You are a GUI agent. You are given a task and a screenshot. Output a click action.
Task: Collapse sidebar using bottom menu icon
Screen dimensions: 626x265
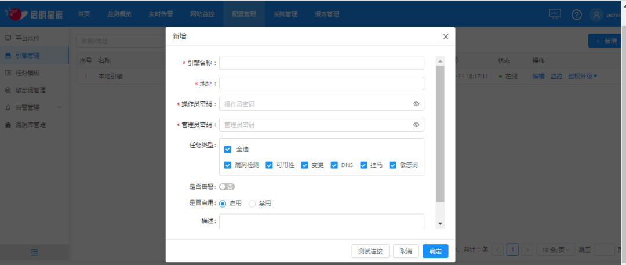tap(34, 252)
